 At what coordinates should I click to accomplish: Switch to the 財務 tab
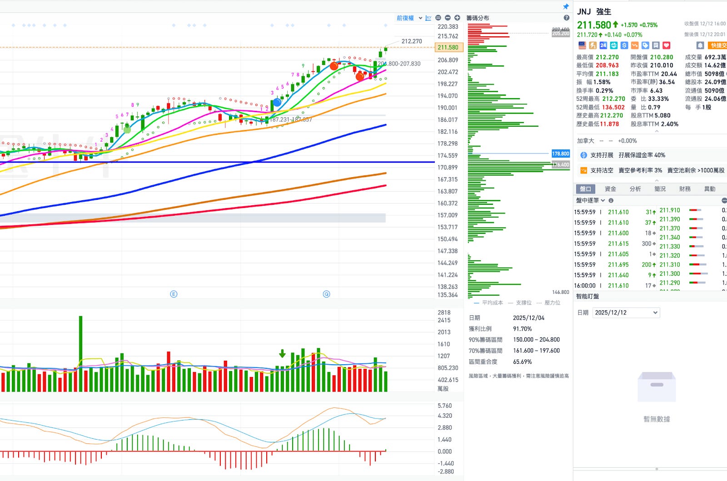click(685, 189)
